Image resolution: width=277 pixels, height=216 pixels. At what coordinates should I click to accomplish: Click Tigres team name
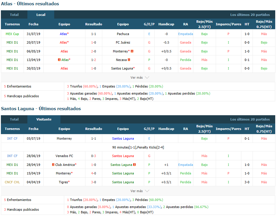coord(63,182)
